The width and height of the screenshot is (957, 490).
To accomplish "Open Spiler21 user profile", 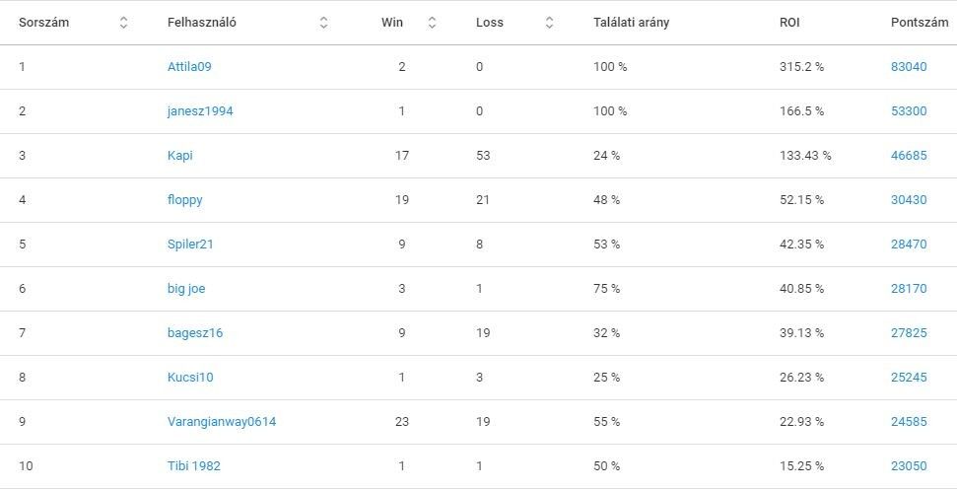I will tap(190, 245).
